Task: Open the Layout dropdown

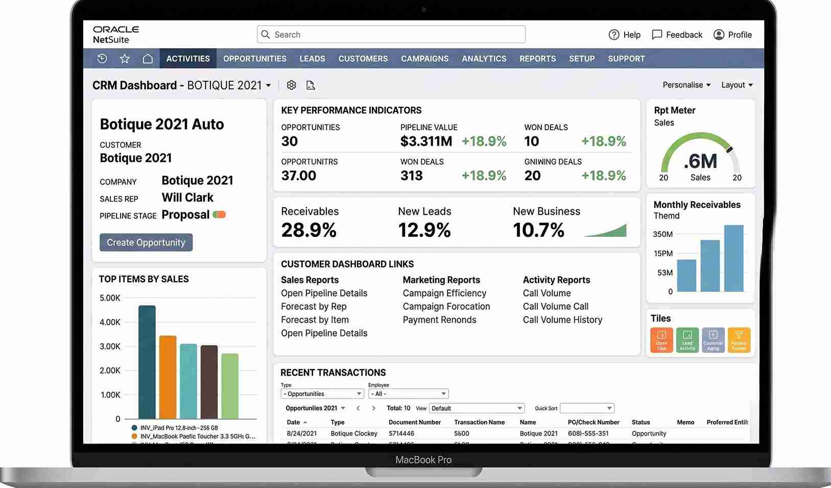Action: (737, 85)
